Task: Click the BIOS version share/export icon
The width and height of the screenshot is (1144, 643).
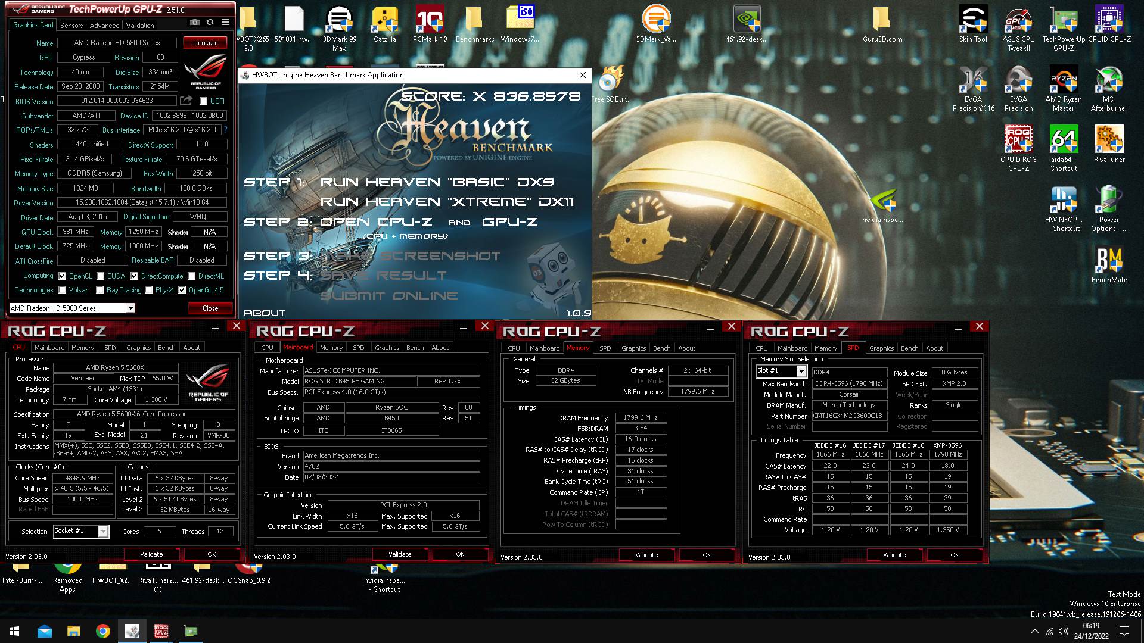Action: pyautogui.click(x=186, y=101)
